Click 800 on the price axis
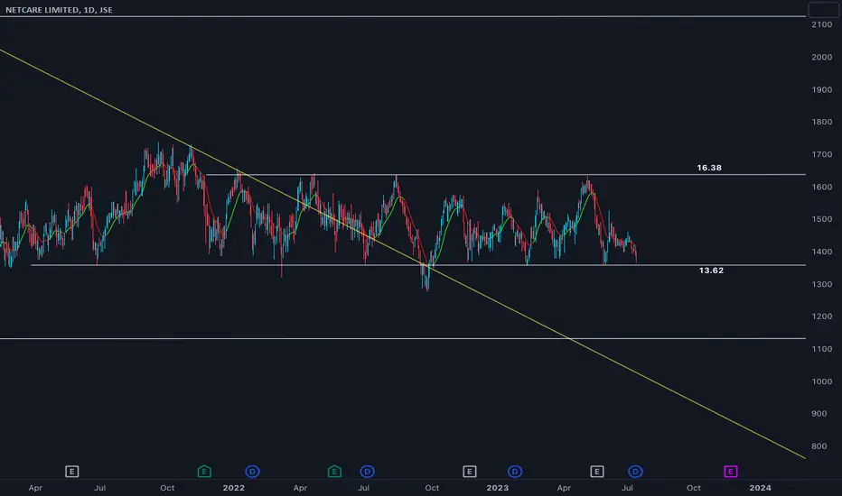This screenshot has height=496, width=842. coord(819,446)
